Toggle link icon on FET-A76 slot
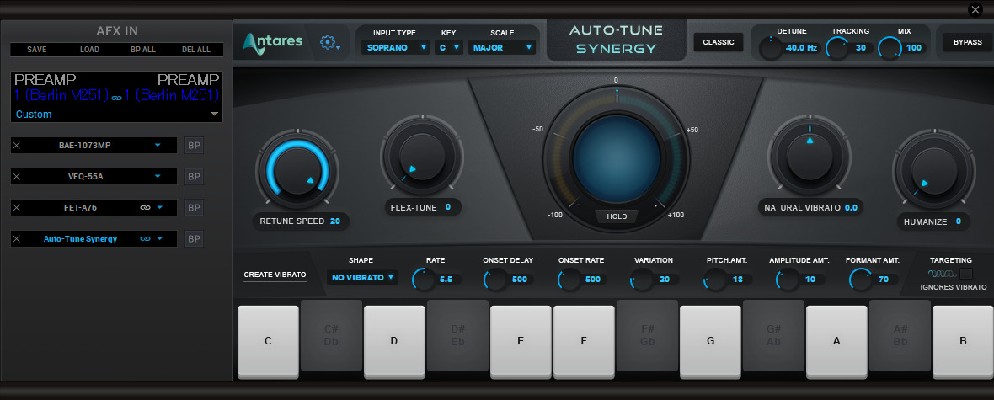The image size is (994, 400). pyautogui.click(x=145, y=207)
